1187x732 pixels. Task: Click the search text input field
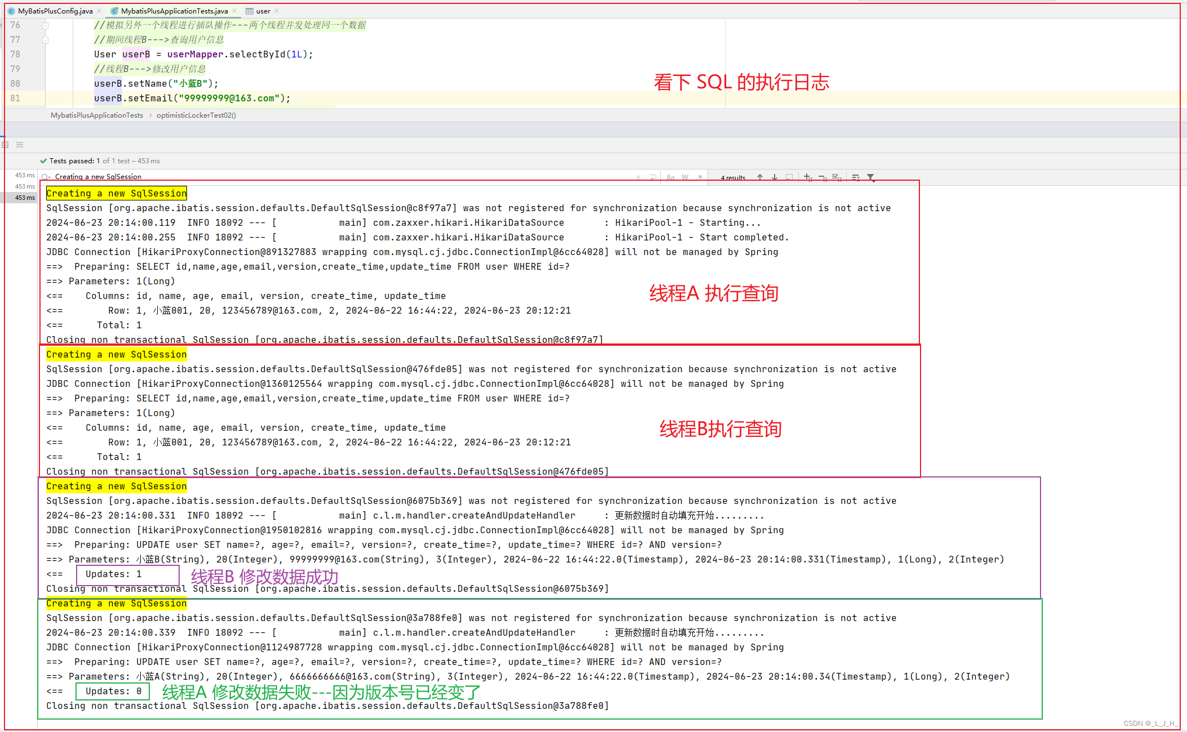[x=338, y=177]
